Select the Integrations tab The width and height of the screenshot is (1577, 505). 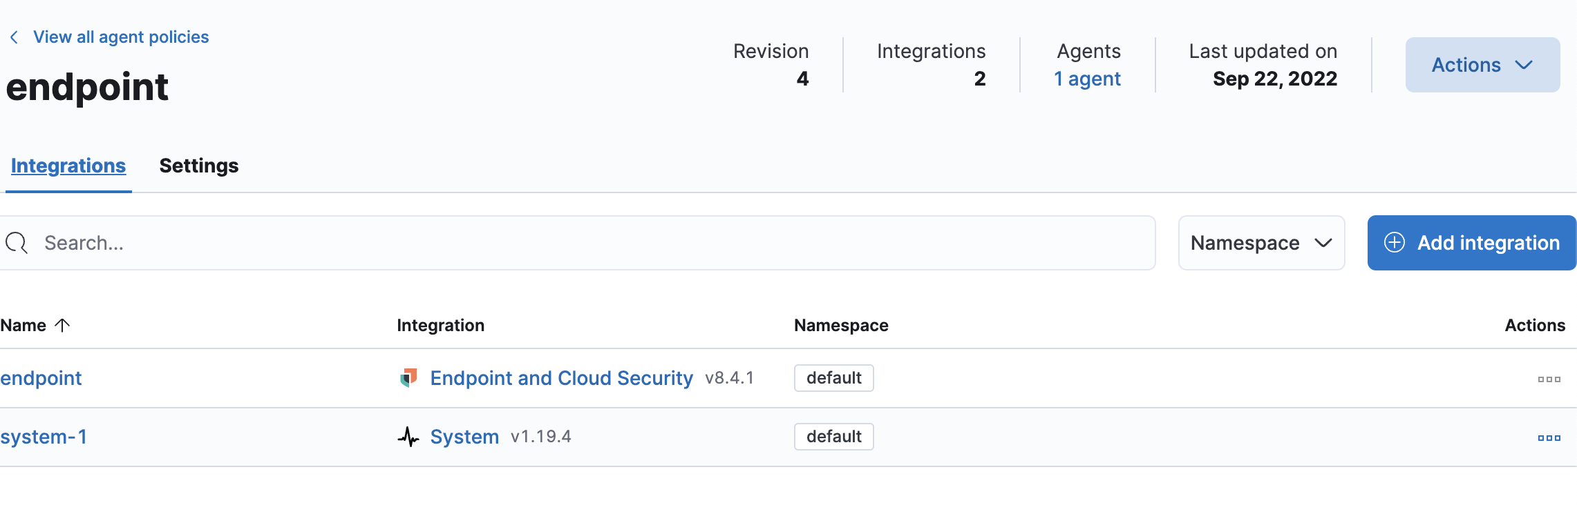pyautogui.click(x=68, y=166)
